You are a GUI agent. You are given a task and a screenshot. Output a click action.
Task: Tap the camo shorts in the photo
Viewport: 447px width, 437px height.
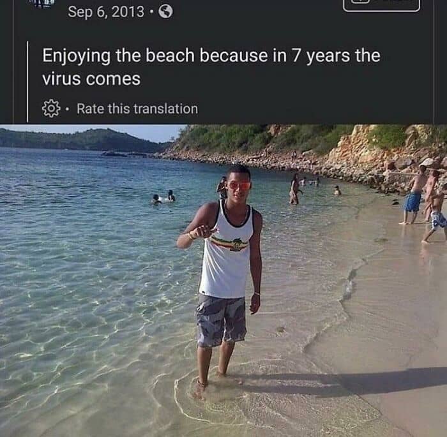pyautogui.click(x=221, y=320)
